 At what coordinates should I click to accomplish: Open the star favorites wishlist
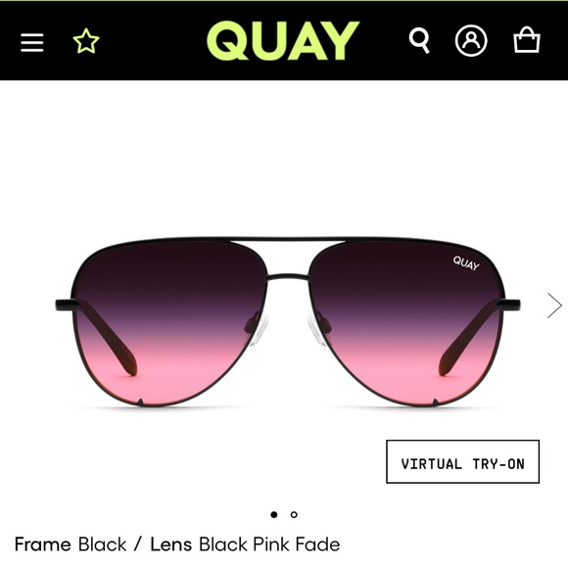(x=86, y=41)
